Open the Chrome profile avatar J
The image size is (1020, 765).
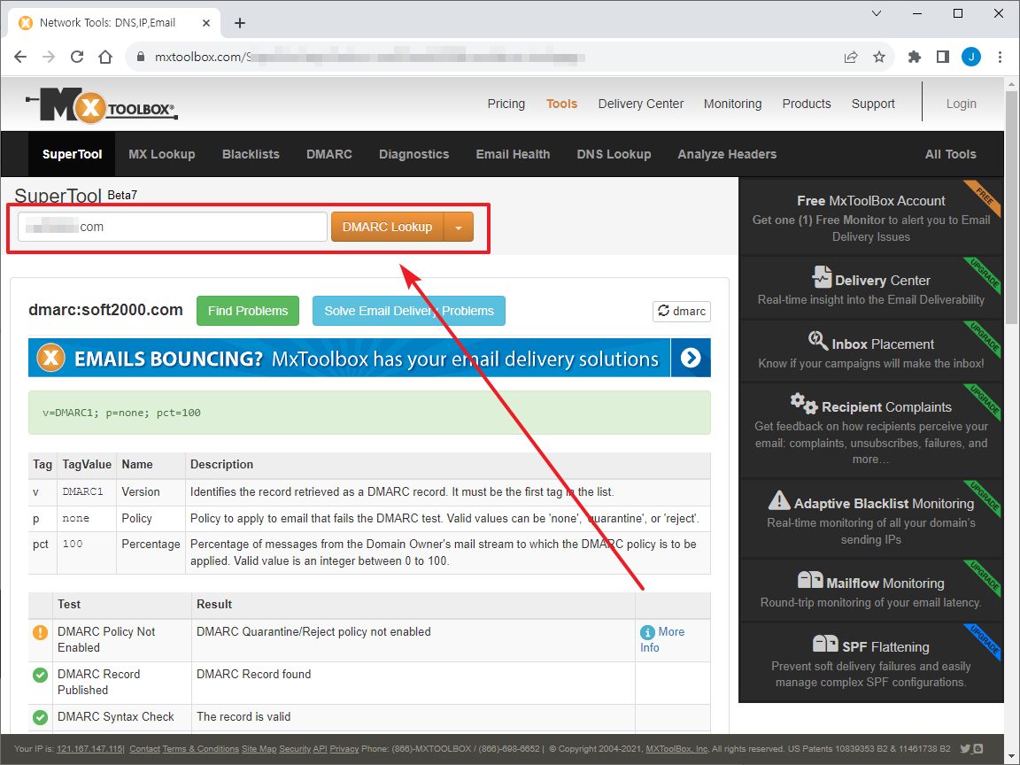pos(971,58)
